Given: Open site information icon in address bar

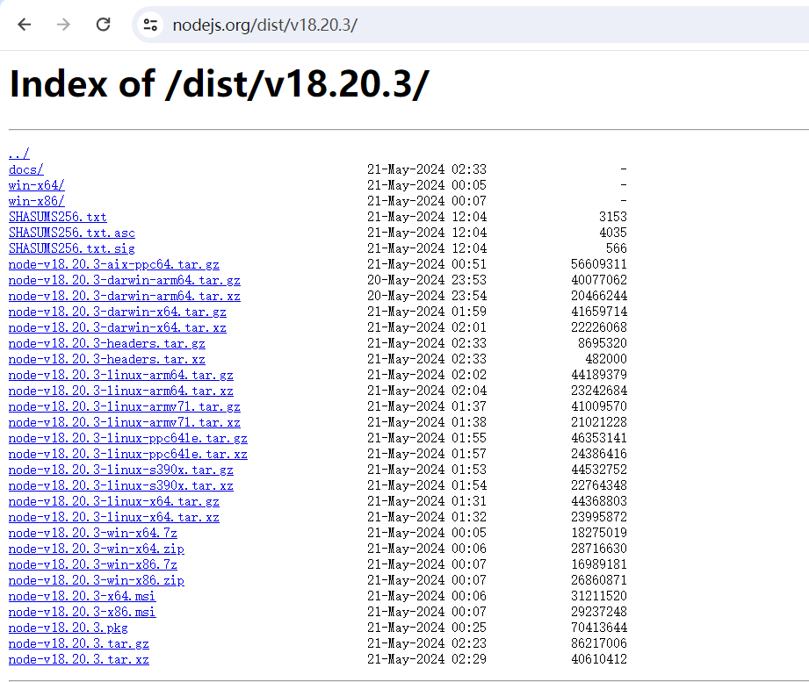Looking at the screenshot, I should coord(150,25).
